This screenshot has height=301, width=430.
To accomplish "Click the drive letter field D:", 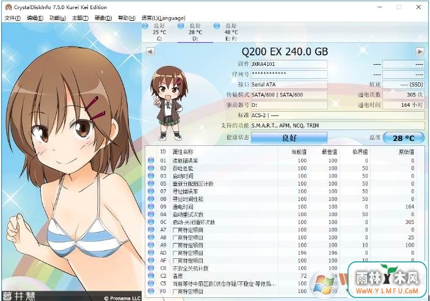I will point(289,105).
